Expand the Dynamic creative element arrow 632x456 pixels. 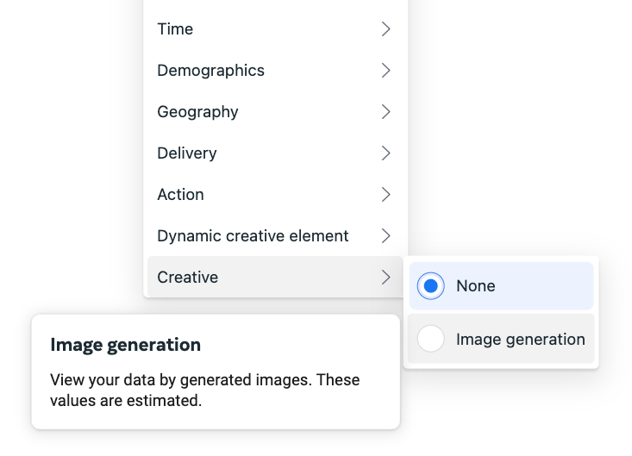[385, 235]
